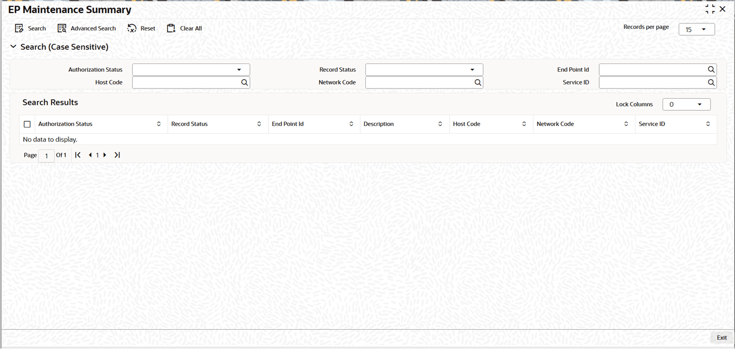
Task: Open Authorization Status dropdown
Action: (x=191, y=70)
